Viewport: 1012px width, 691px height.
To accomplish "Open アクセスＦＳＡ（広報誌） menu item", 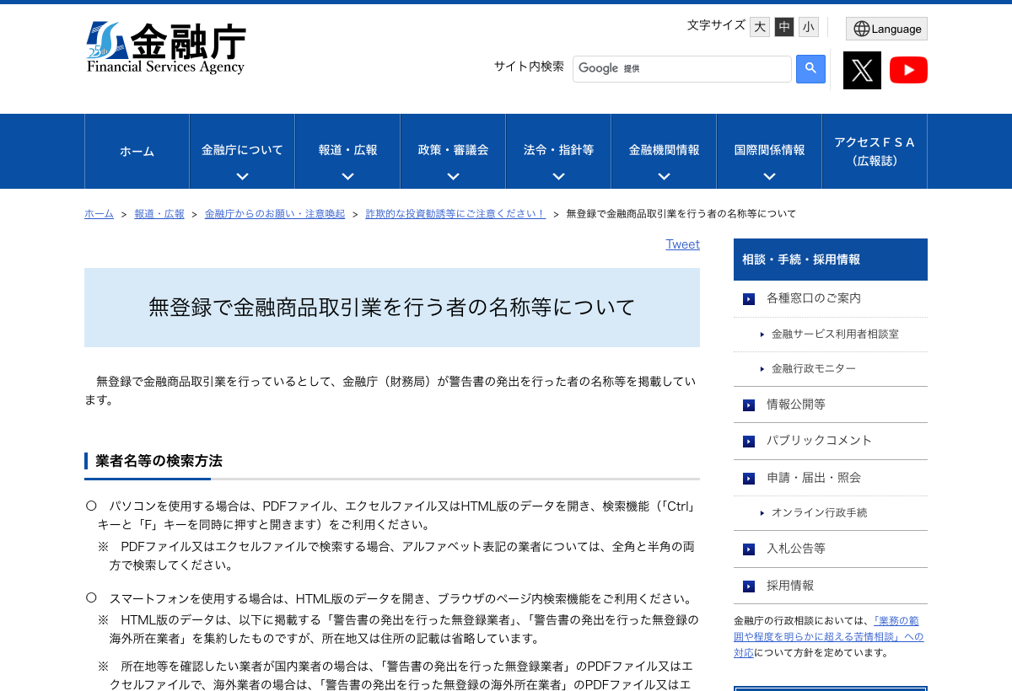I will pyautogui.click(x=875, y=152).
